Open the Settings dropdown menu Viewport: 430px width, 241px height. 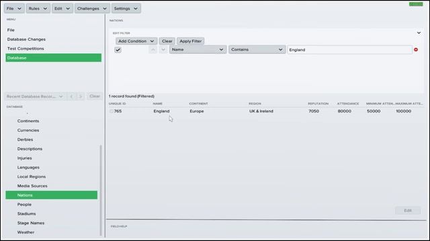click(x=126, y=9)
